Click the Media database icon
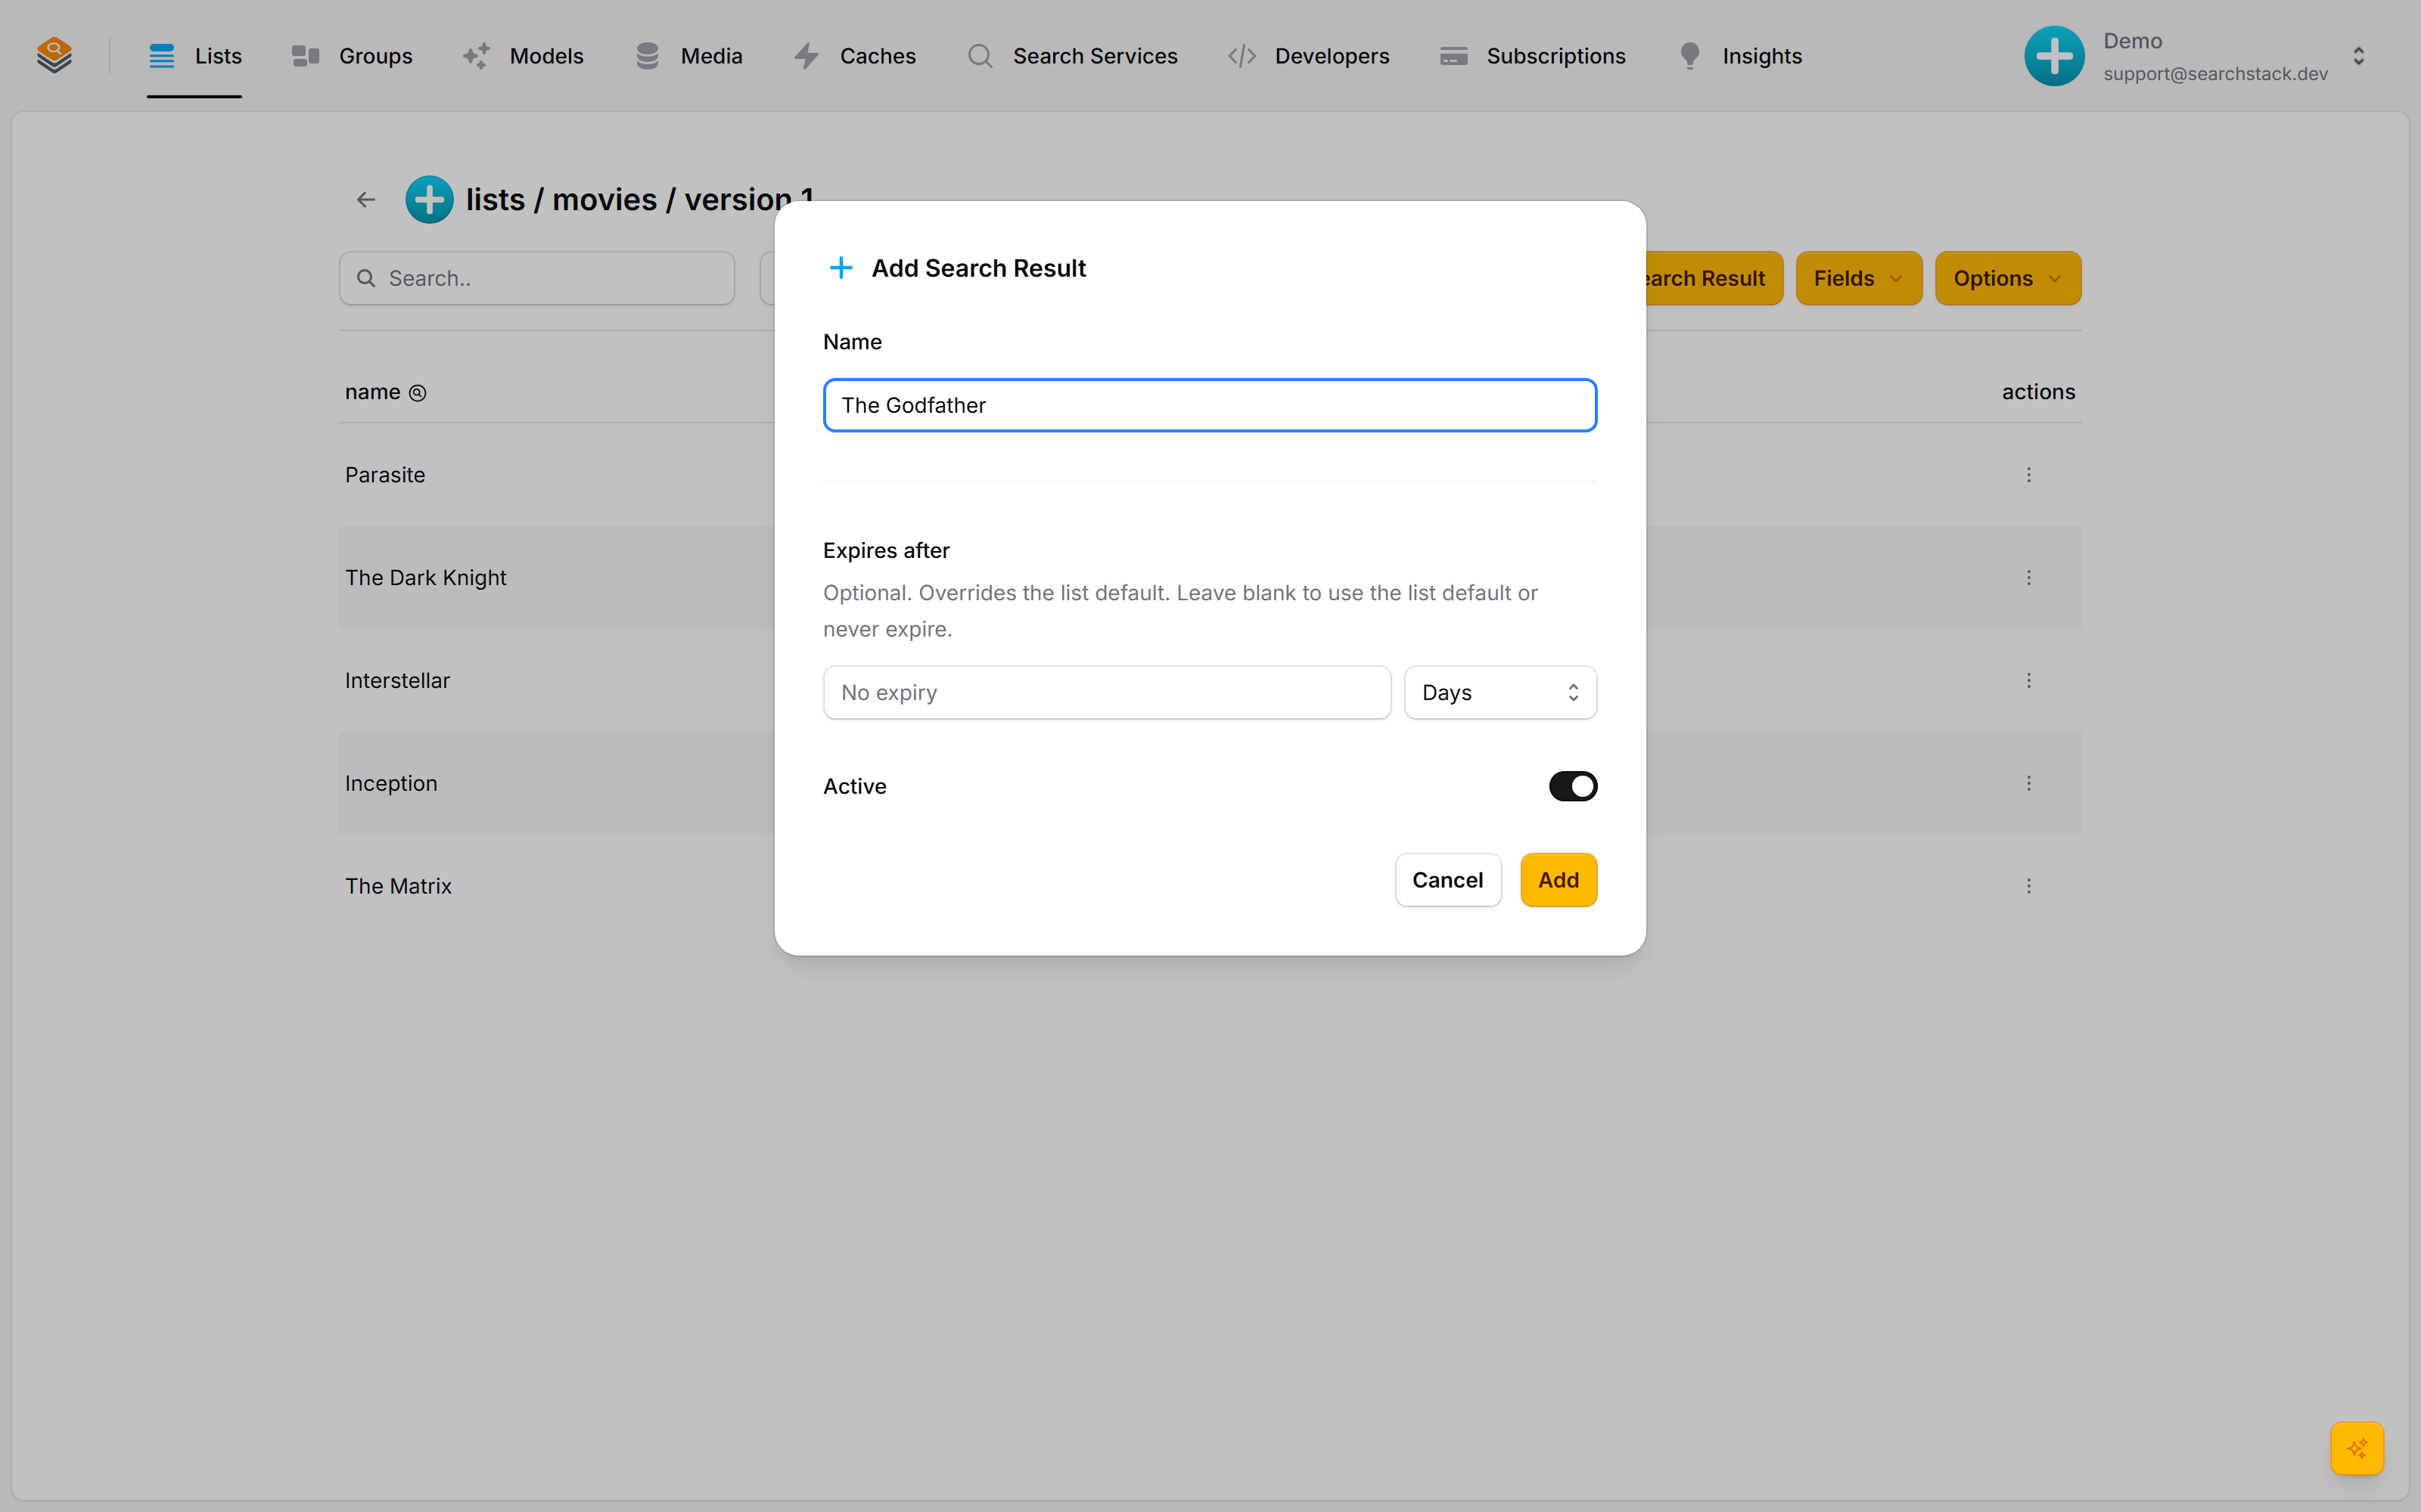Image resolution: width=2421 pixels, height=1512 pixels. point(648,56)
